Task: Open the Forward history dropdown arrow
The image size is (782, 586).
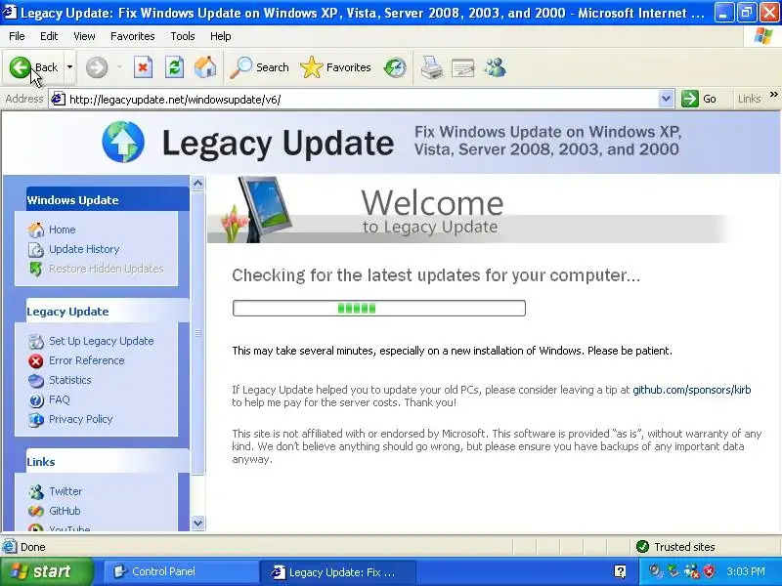Action: point(119,67)
